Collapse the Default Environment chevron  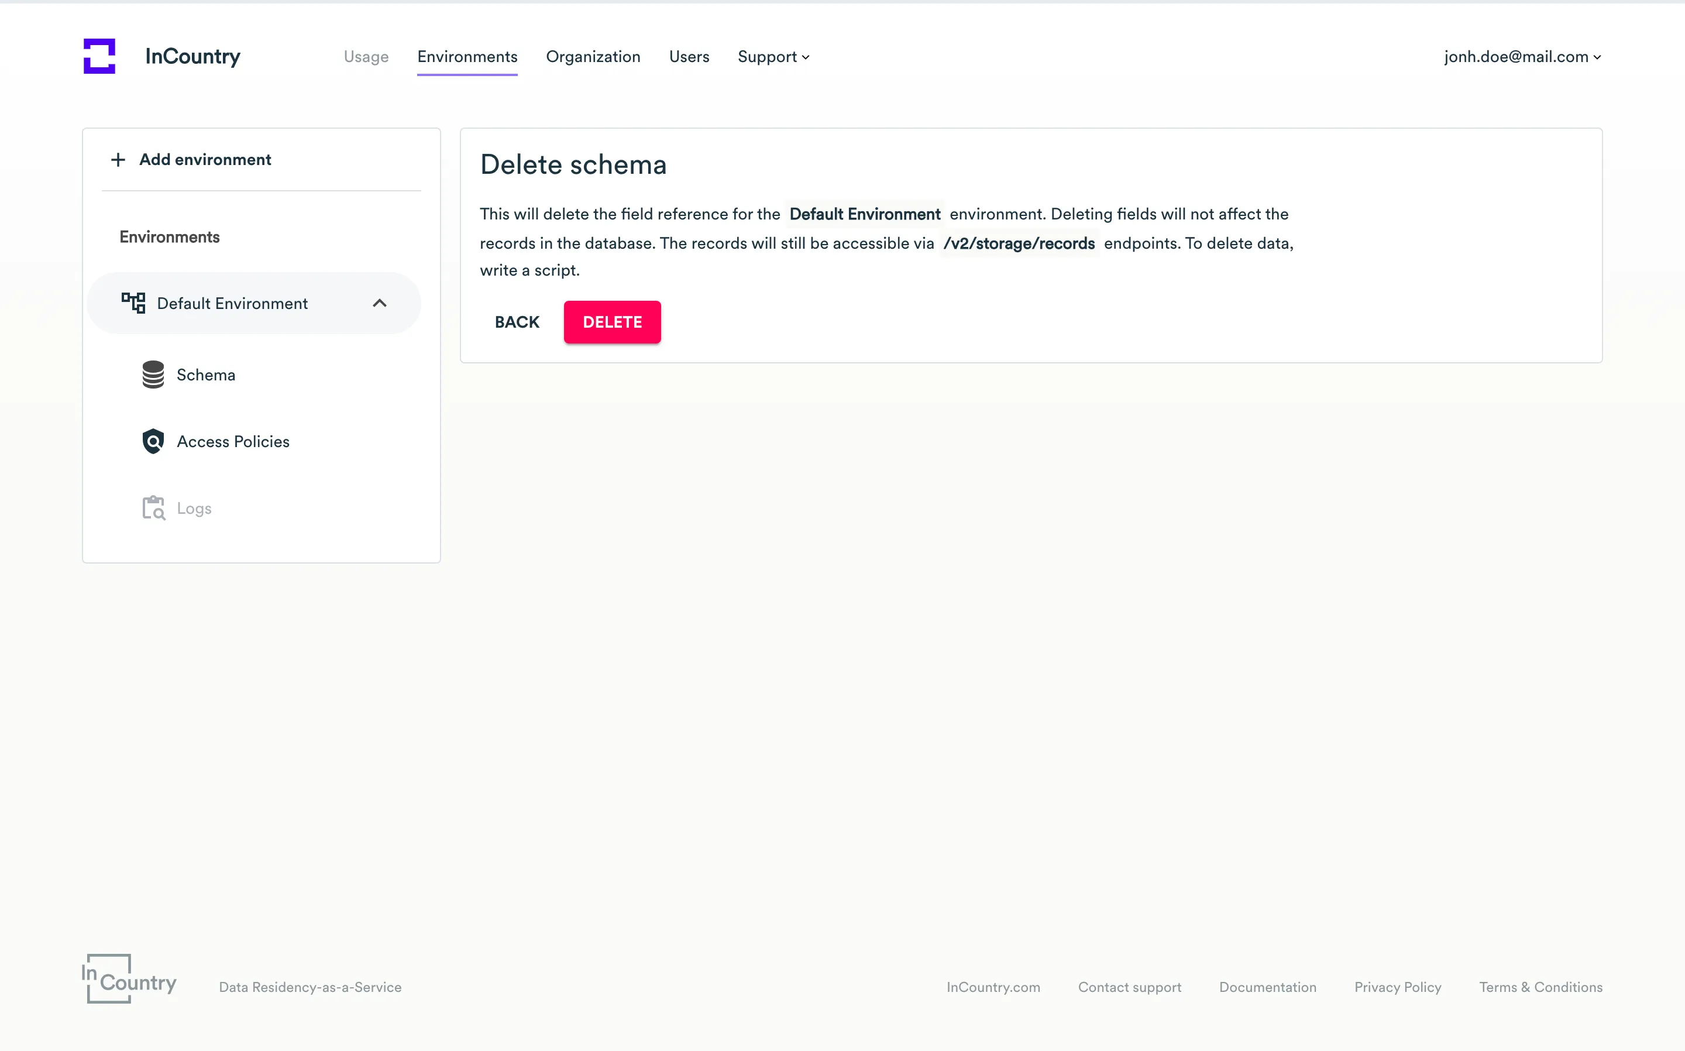(379, 303)
